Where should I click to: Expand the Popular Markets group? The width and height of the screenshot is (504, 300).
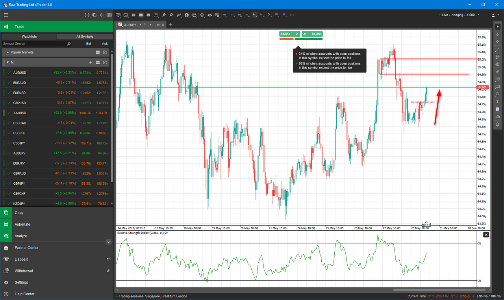pos(7,52)
